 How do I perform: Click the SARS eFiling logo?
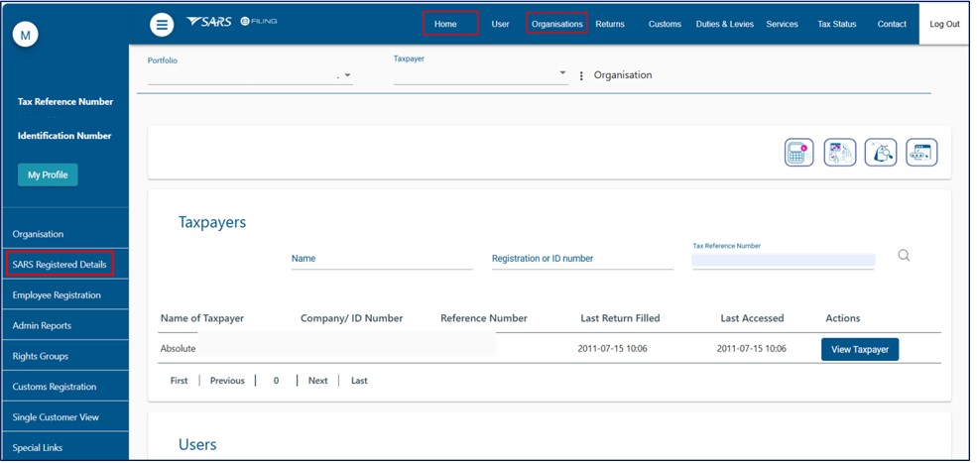coord(231,22)
